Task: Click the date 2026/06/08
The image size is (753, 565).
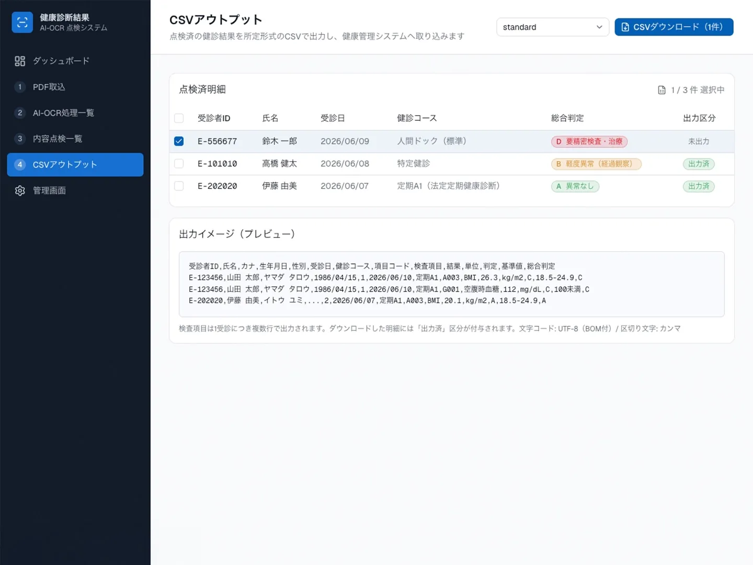Action: coord(345,164)
